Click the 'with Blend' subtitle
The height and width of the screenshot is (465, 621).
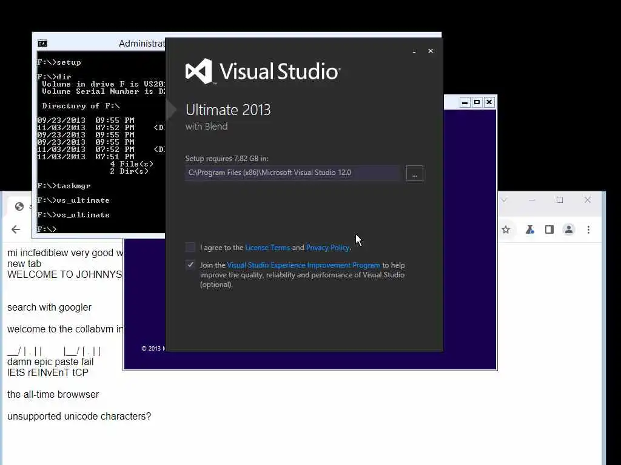coord(207,127)
